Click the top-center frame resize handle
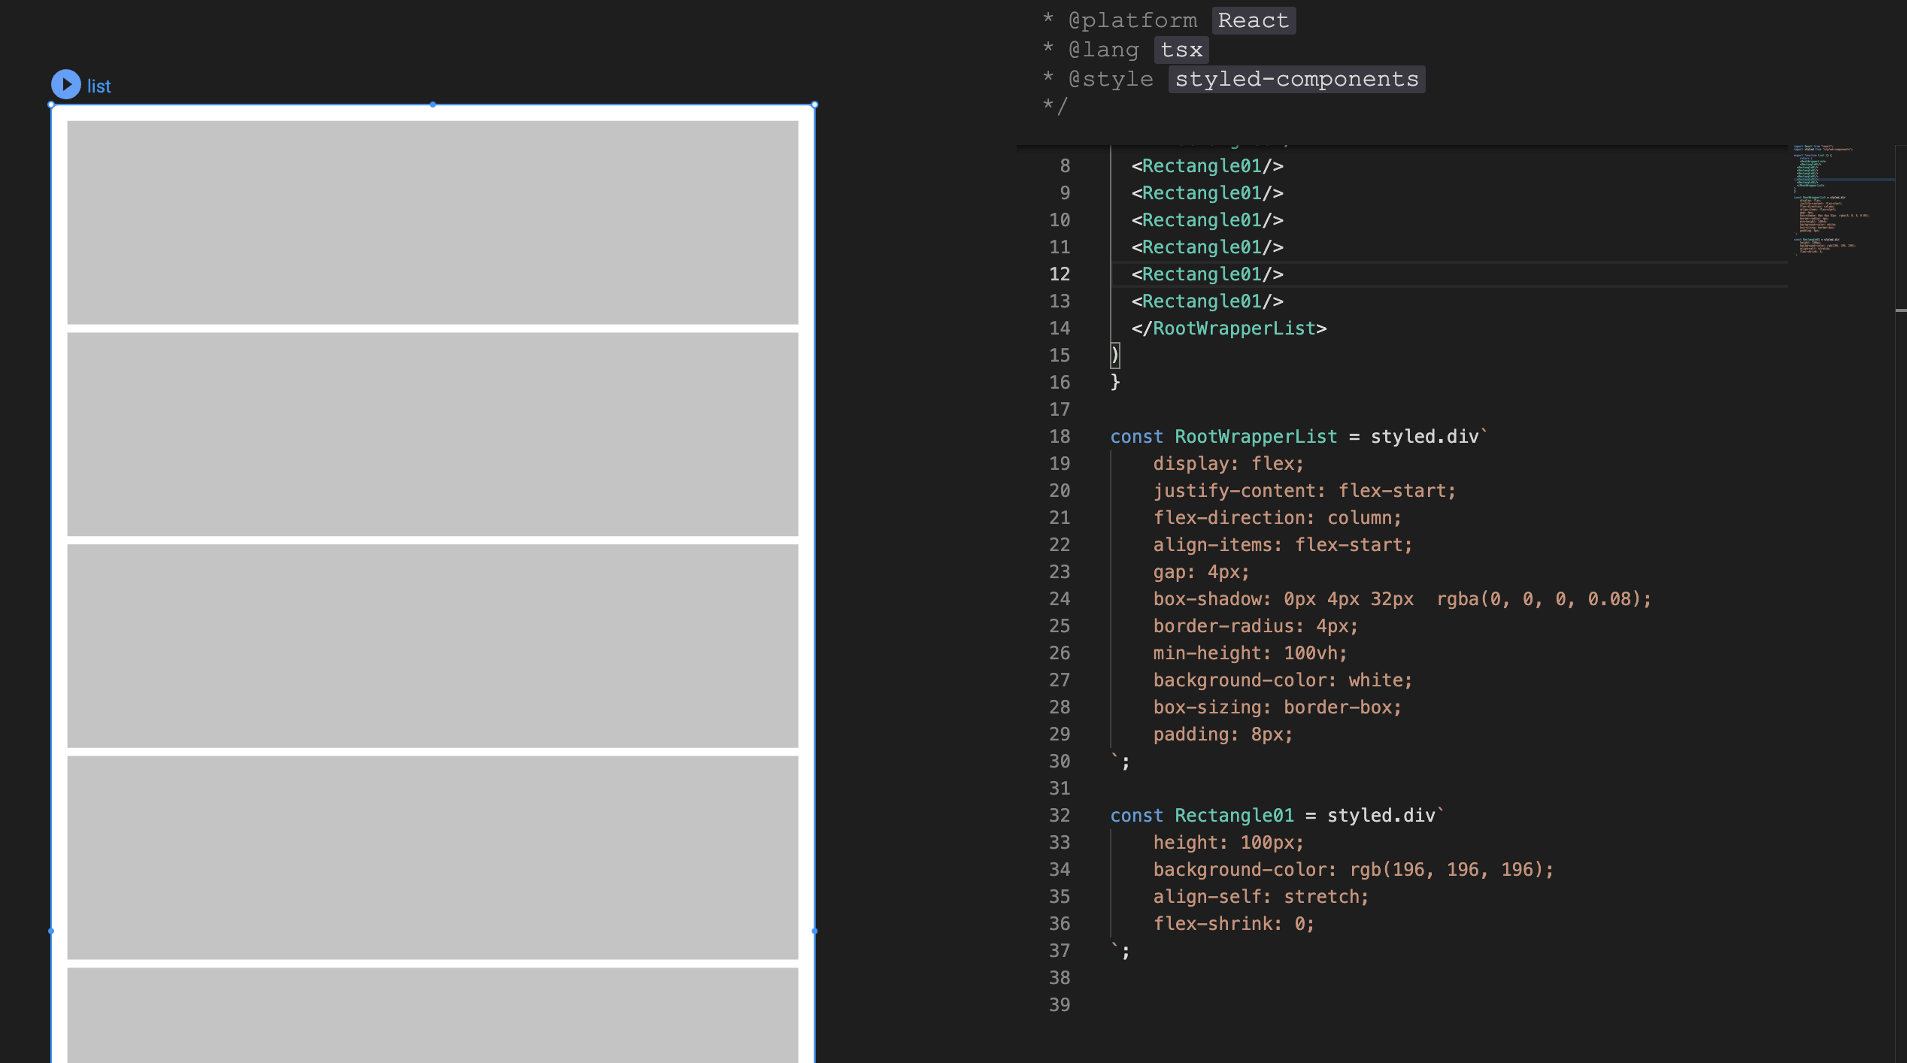Screen dimensions: 1907x1063 pos(433,104)
